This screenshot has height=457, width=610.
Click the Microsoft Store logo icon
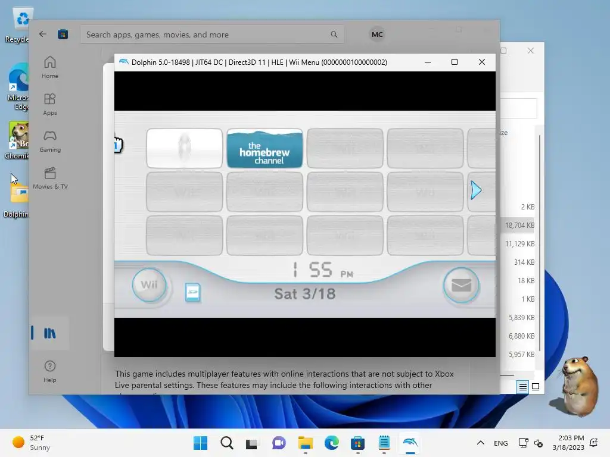click(x=63, y=34)
